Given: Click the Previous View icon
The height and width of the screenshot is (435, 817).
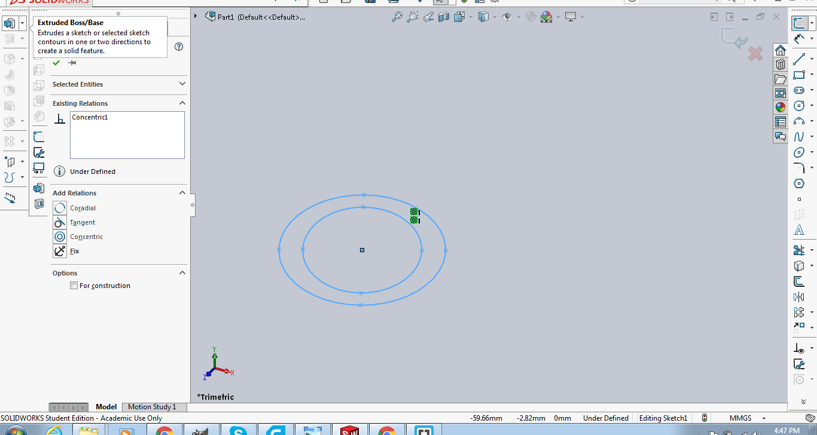Looking at the screenshot, I should click(428, 17).
